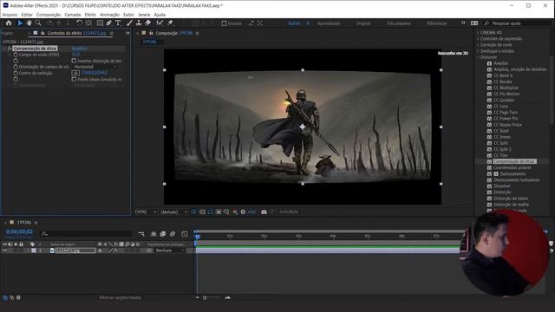Select the Rectangle shape tool
This screenshot has height=312, width=555.
click(100, 23)
